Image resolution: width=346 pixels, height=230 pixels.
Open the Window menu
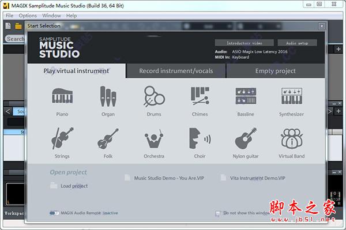point(51,16)
